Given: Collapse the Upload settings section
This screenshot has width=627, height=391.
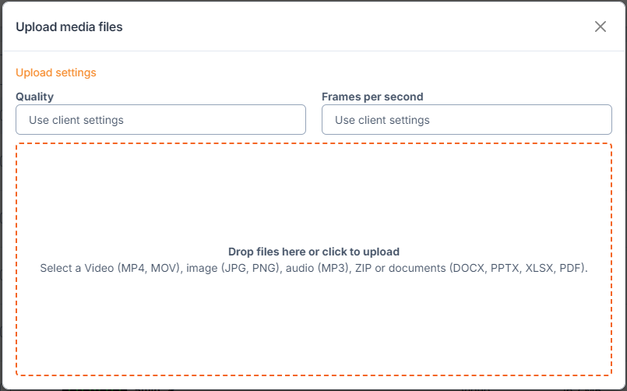Looking at the screenshot, I should (x=56, y=72).
